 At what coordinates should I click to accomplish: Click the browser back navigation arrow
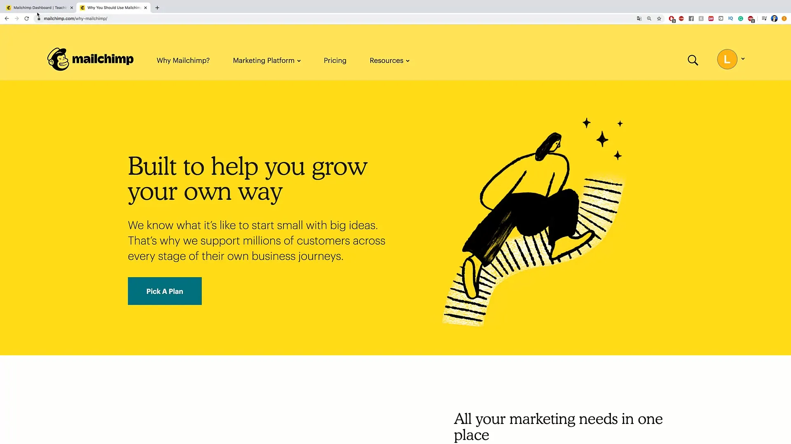[7, 18]
